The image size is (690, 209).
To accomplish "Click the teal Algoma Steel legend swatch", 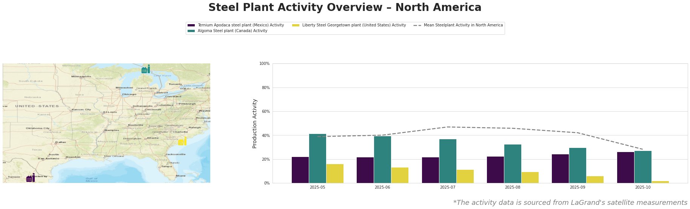I will tap(191, 31).
